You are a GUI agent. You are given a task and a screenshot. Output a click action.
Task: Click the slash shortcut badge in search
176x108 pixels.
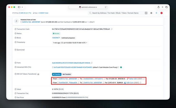pos(146,13)
